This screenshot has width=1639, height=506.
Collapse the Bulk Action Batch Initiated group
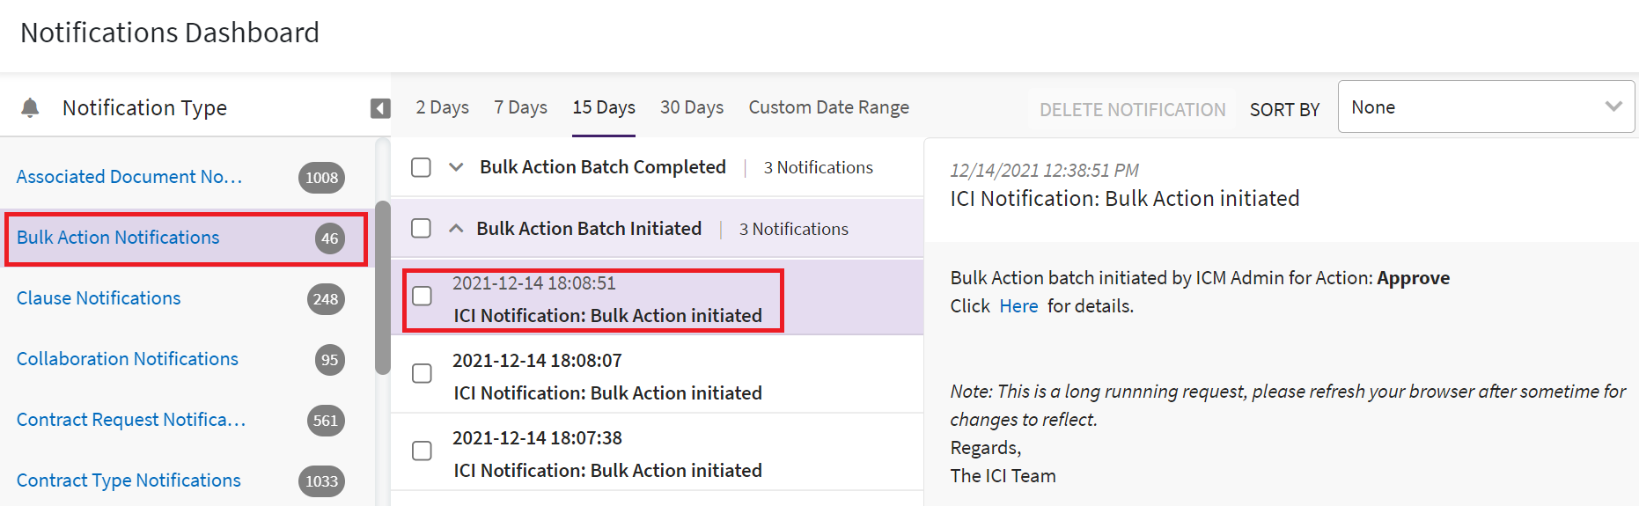[x=456, y=229]
